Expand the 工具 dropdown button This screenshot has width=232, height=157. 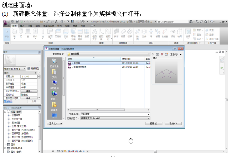click(x=55, y=123)
